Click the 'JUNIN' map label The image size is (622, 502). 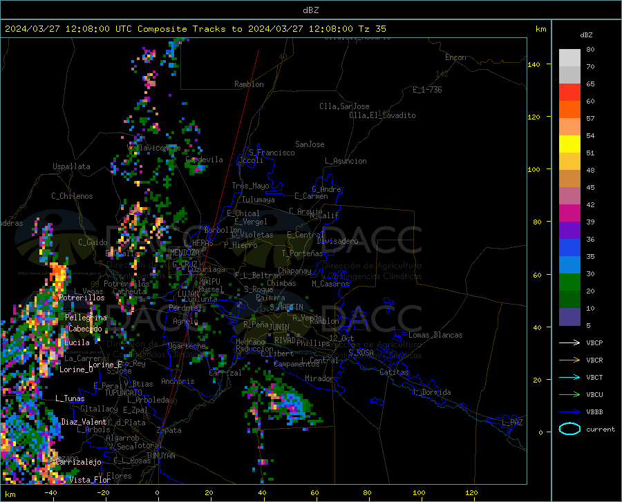click(x=279, y=327)
